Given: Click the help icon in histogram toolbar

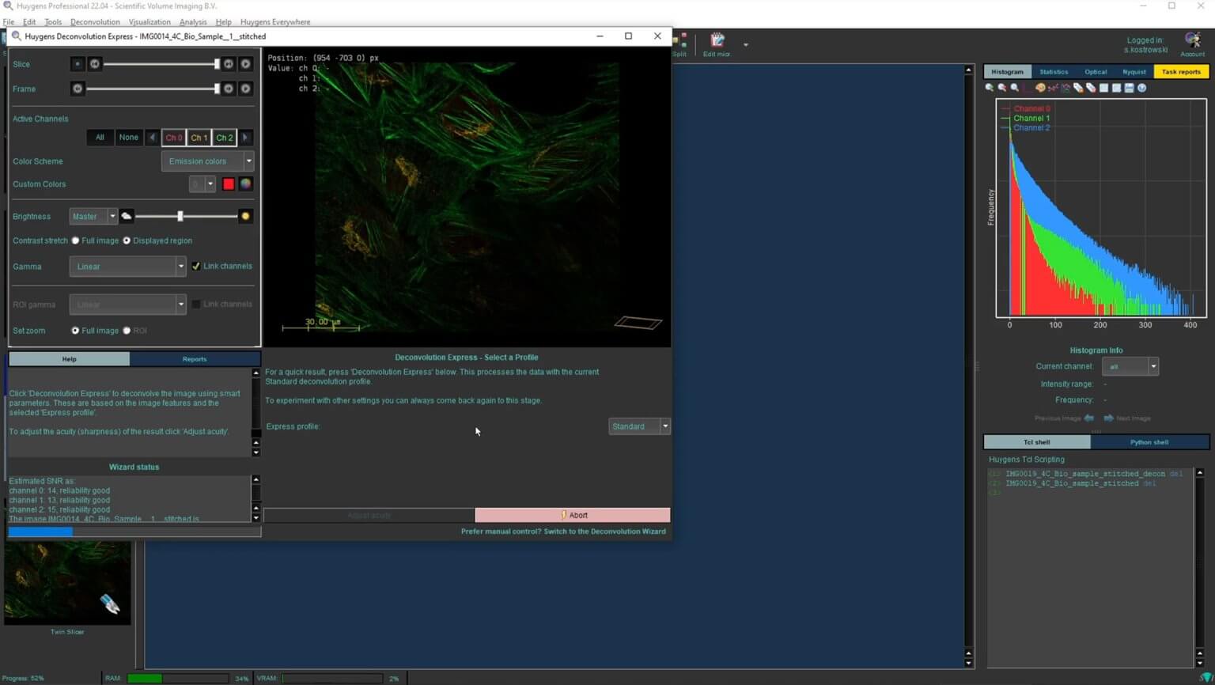Looking at the screenshot, I should (x=1141, y=88).
